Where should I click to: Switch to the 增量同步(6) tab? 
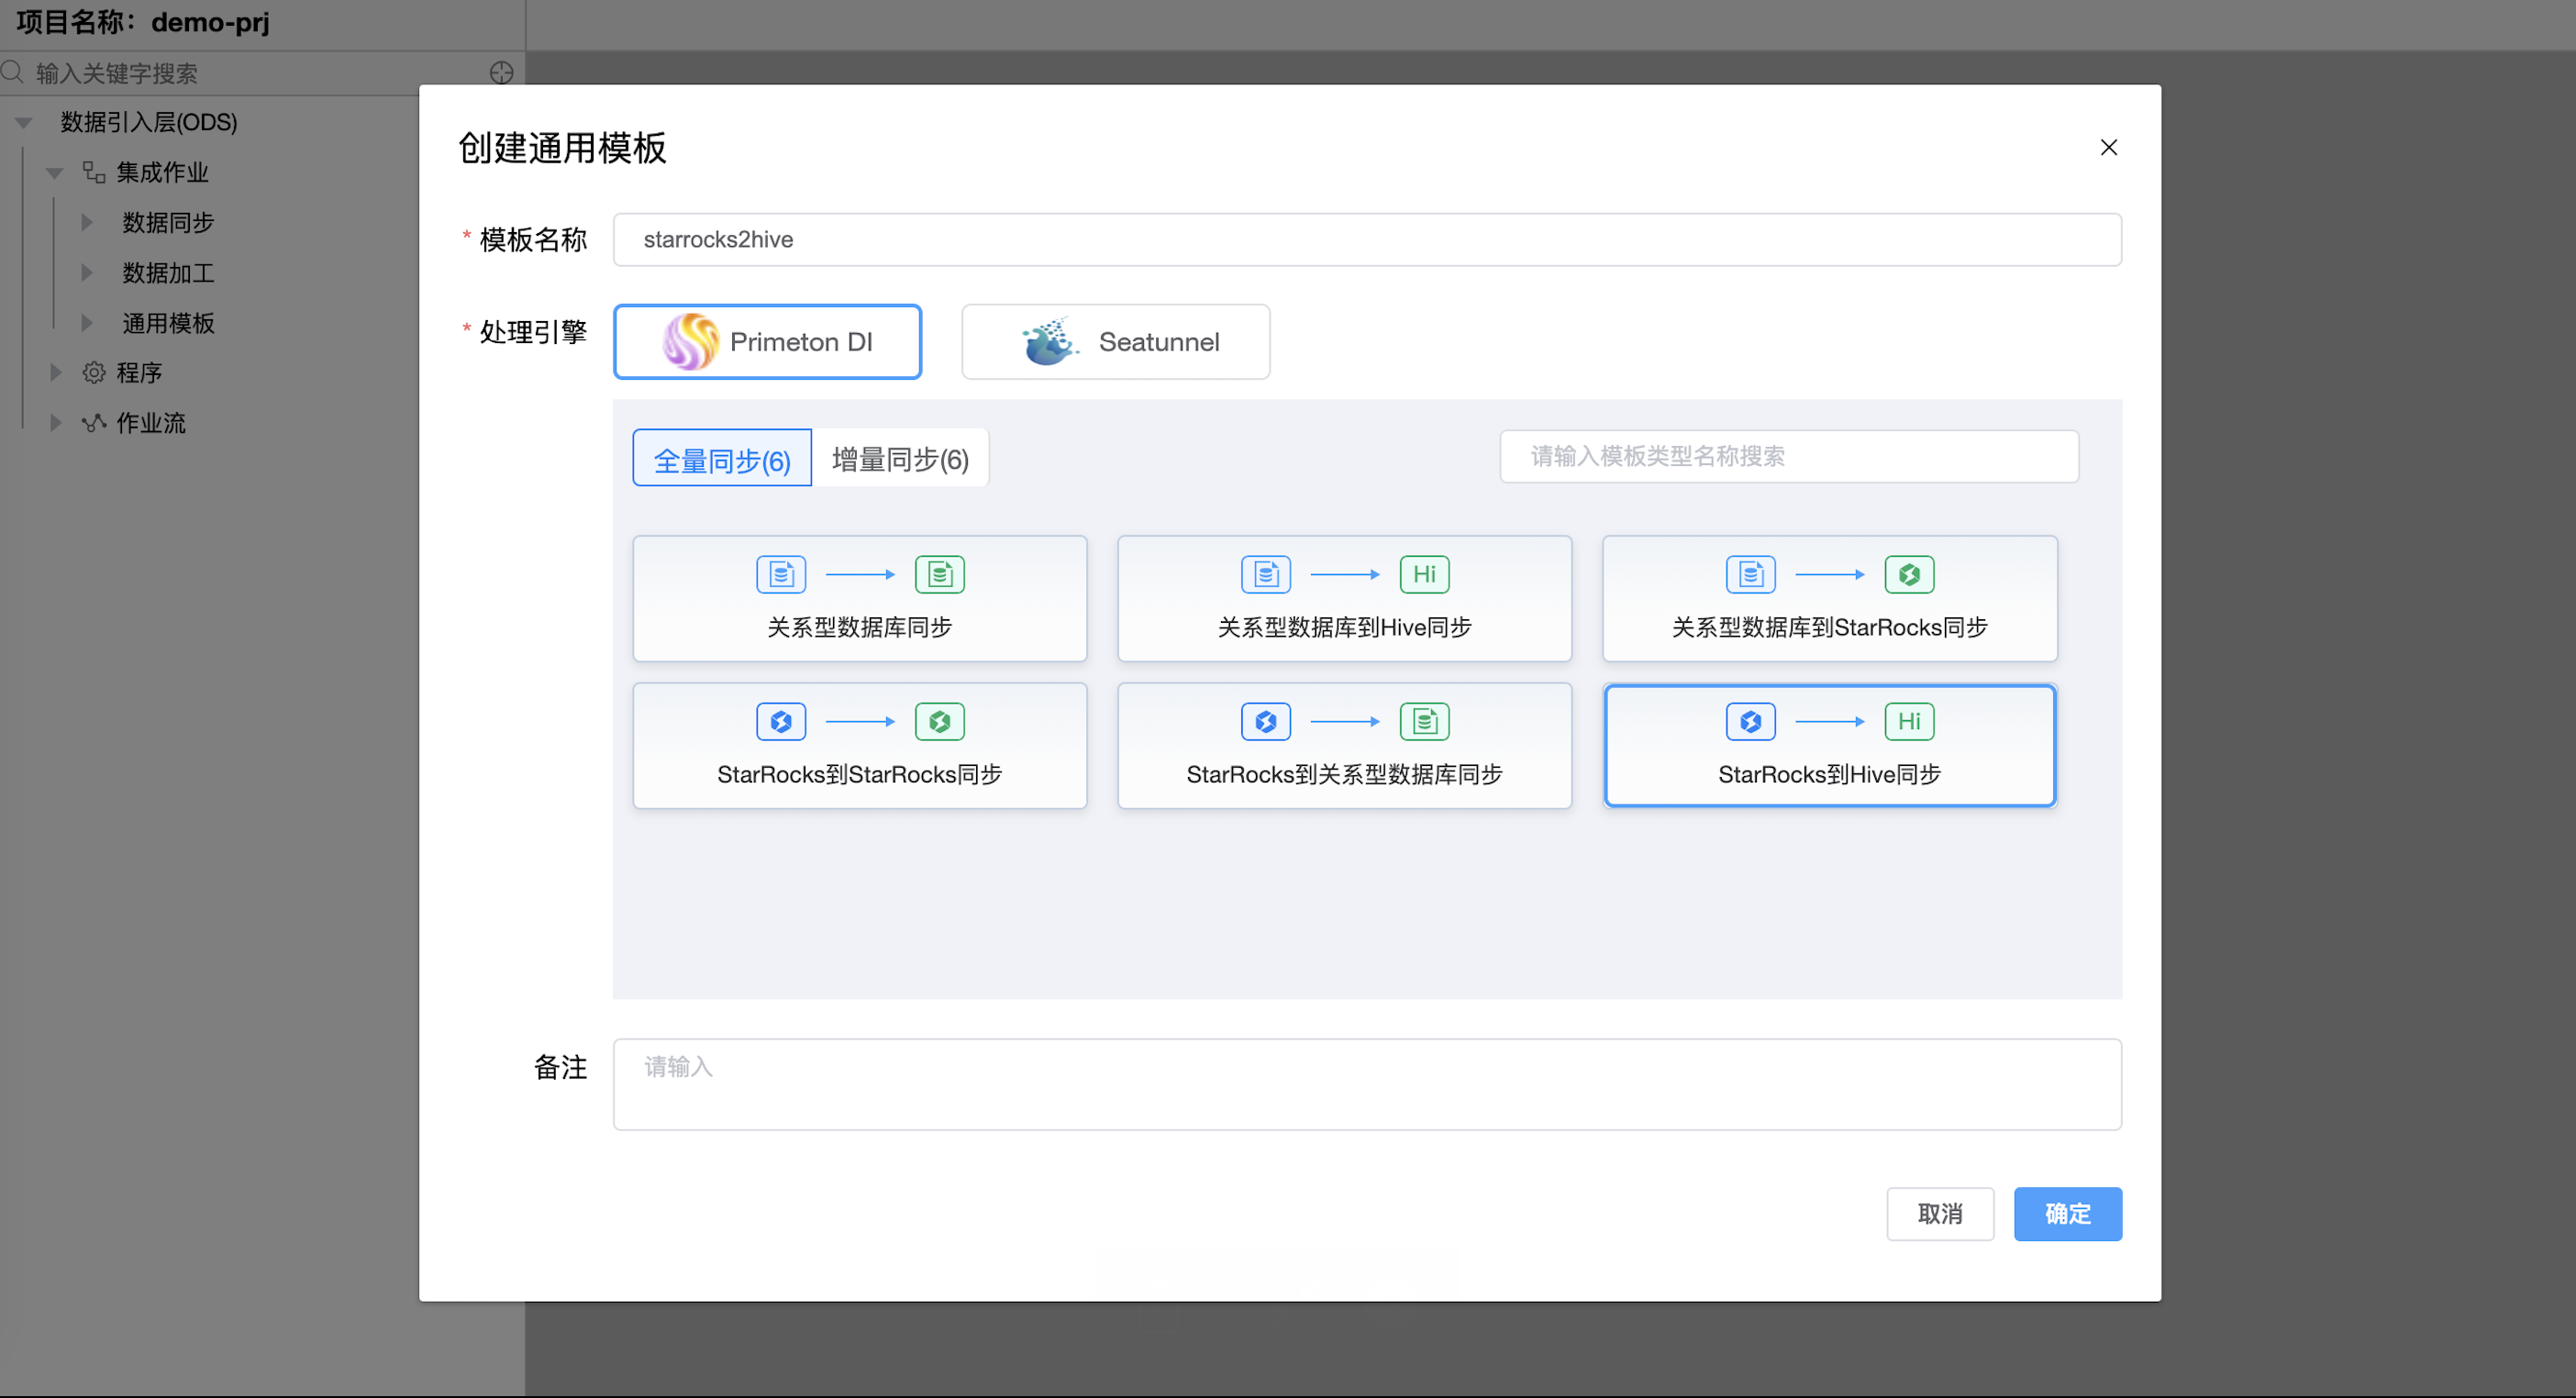click(x=900, y=459)
